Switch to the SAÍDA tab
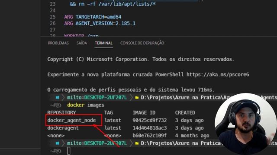 point(82,43)
